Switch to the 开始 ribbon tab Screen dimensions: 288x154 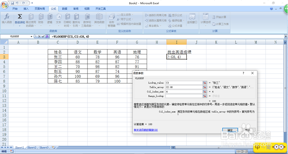(15, 9)
